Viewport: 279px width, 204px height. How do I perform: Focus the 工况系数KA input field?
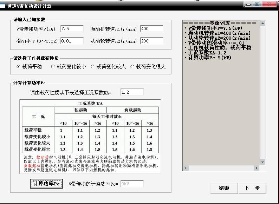pyautogui.click(x=132, y=92)
